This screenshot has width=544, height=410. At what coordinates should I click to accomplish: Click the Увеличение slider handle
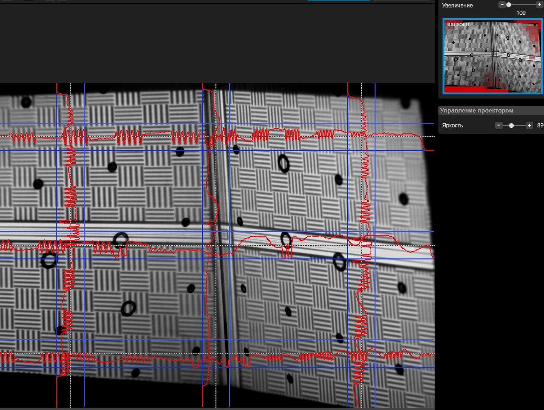coord(509,5)
